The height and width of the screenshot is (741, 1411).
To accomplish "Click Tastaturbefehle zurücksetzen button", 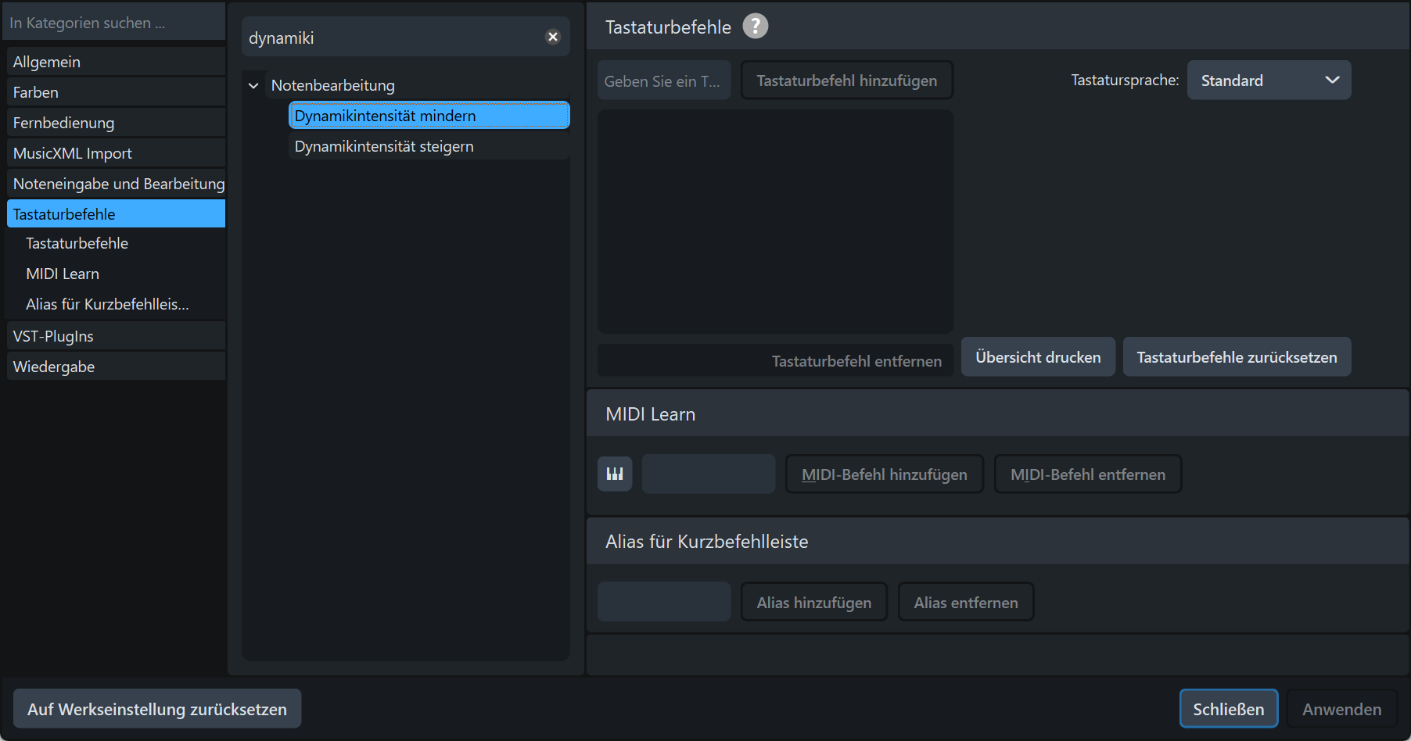I will click(1237, 357).
